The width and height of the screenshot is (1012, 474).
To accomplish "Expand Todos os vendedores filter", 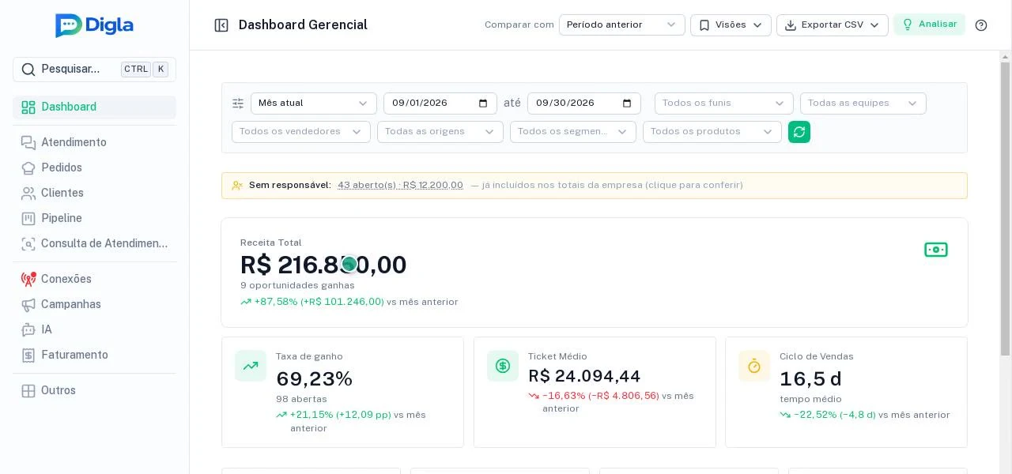I will coord(301,132).
